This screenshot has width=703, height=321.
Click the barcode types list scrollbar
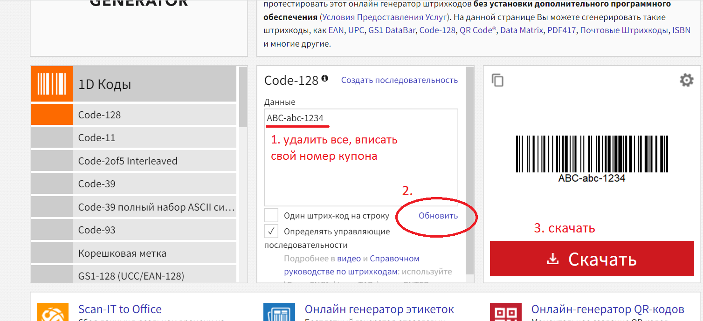243,97
